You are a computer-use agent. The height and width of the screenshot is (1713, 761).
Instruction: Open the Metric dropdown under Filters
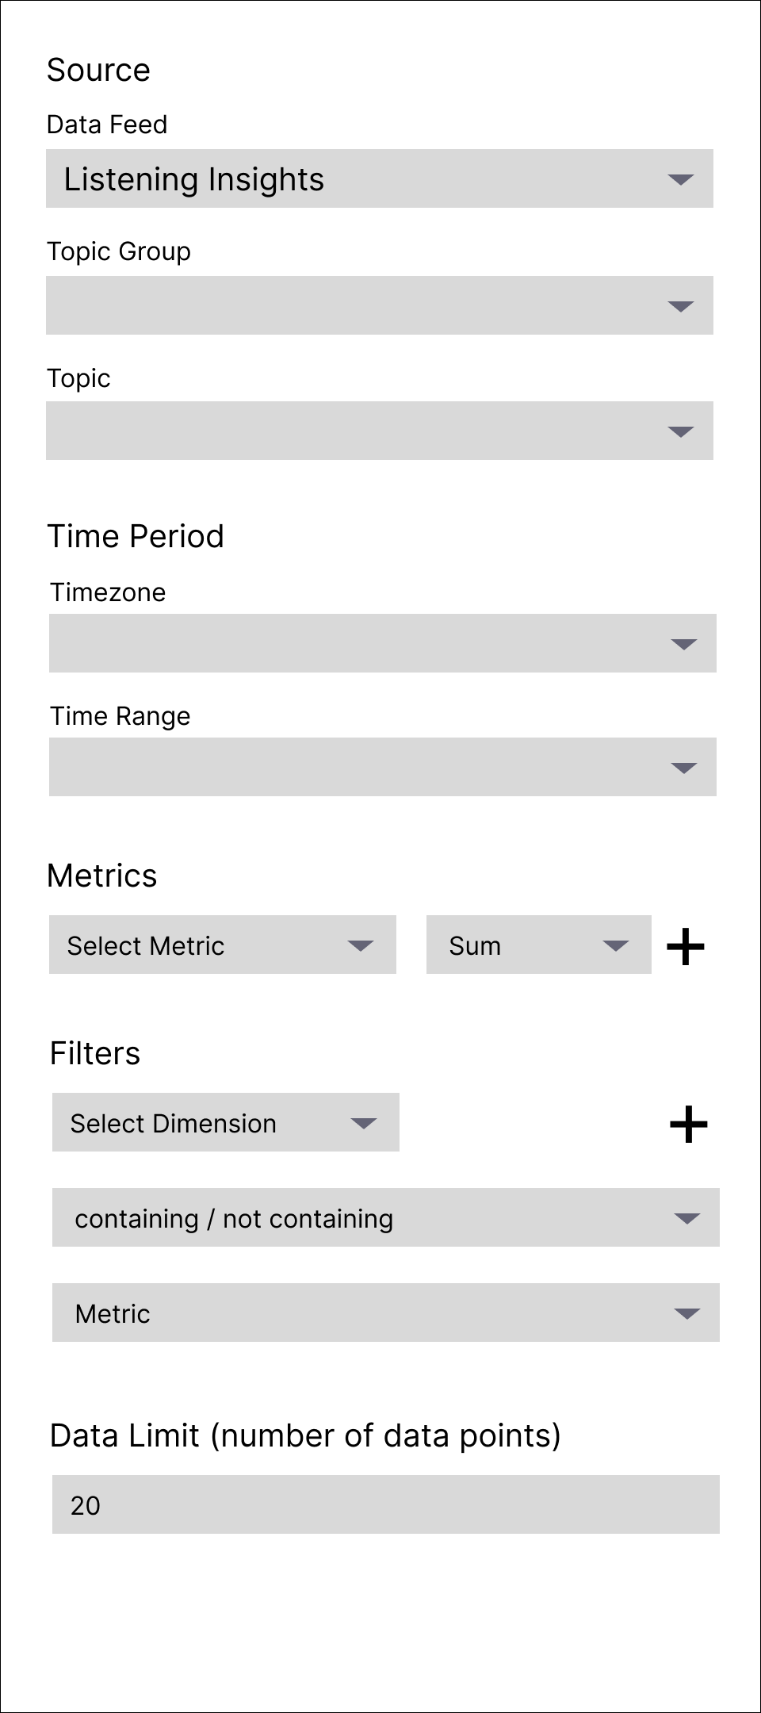386,1313
